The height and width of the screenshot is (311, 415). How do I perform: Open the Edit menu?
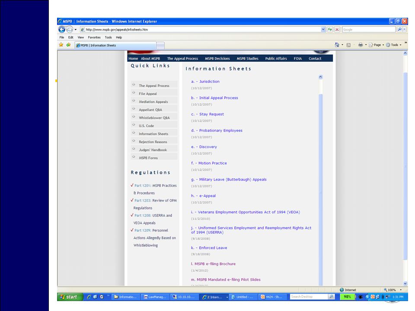coord(70,37)
